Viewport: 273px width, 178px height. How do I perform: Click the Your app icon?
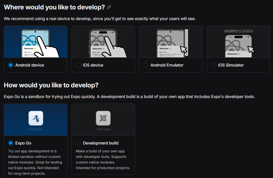click(103, 118)
